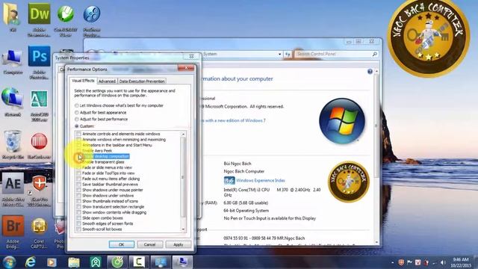The height and width of the screenshot is (269, 478).
Task: Switch to Camtasia in the taskbar
Action: pos(139,262)
